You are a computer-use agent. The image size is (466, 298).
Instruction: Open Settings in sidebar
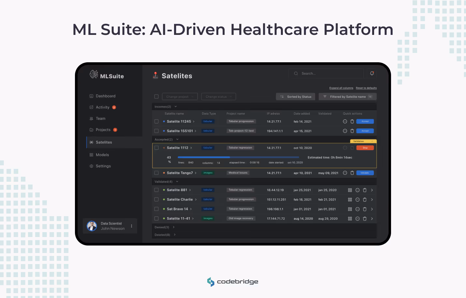[x=100, y=166]
